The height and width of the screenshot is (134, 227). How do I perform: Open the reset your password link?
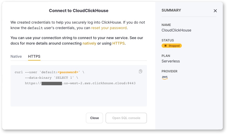point(109,28)
